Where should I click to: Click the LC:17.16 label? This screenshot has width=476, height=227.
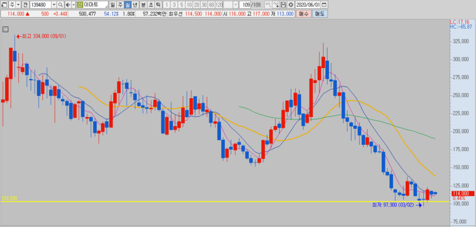[459, 22]
